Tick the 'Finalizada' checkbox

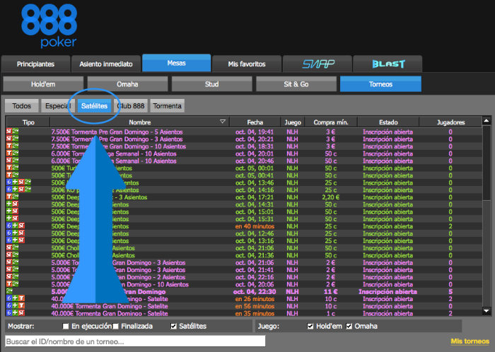(115, 326)
